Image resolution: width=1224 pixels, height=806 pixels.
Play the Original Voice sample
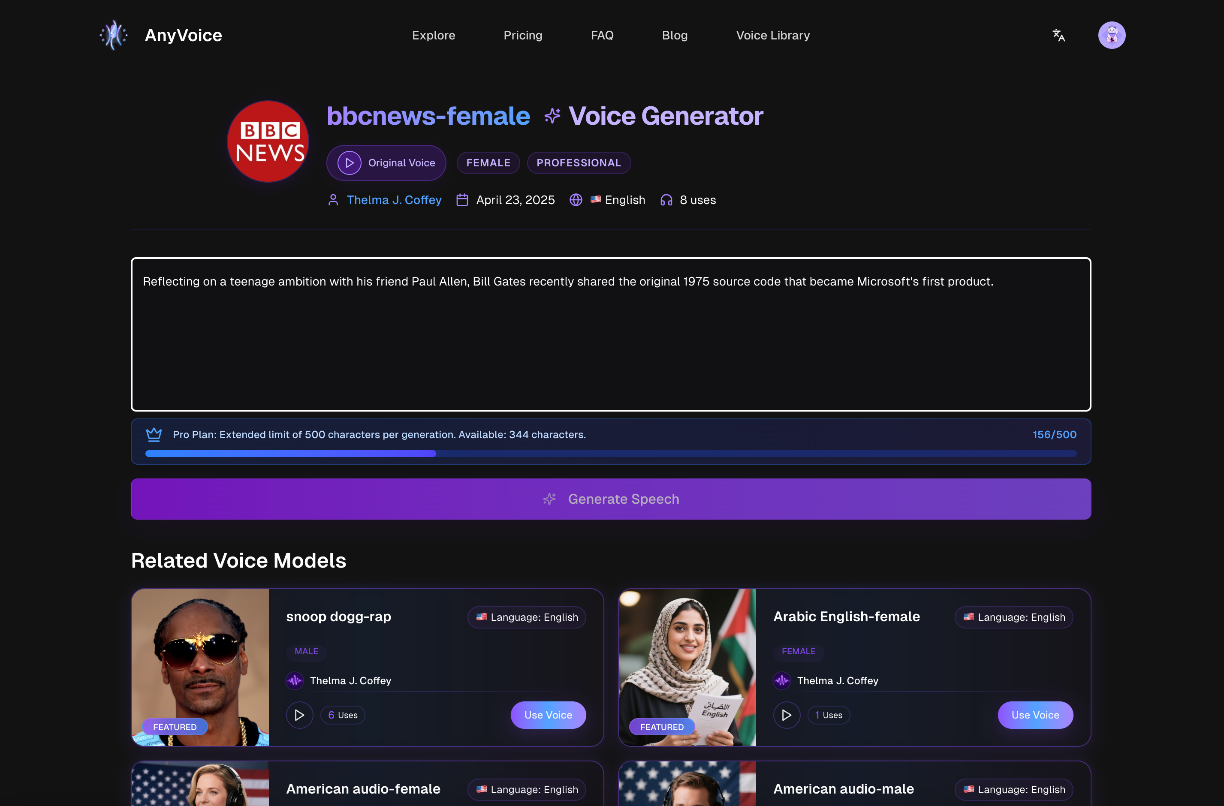(x=350, y=163)
